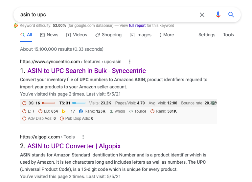Switch to the News tab

49,35
